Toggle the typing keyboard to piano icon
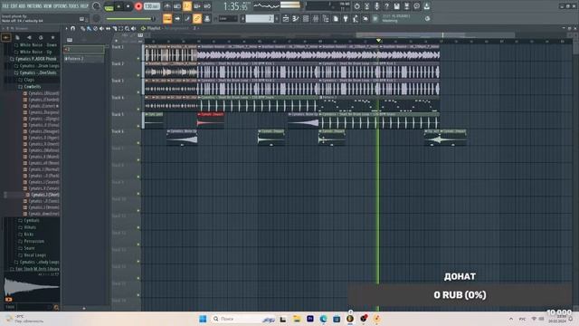 pos(167,18)
